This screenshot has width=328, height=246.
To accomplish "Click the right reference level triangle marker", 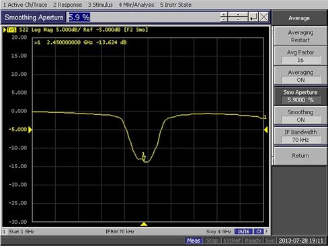I will pos(265,130).
